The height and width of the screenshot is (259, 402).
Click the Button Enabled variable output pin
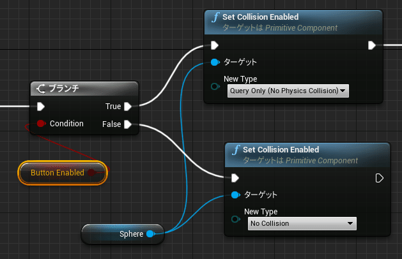pyautogui.click(x=91, y=173)
